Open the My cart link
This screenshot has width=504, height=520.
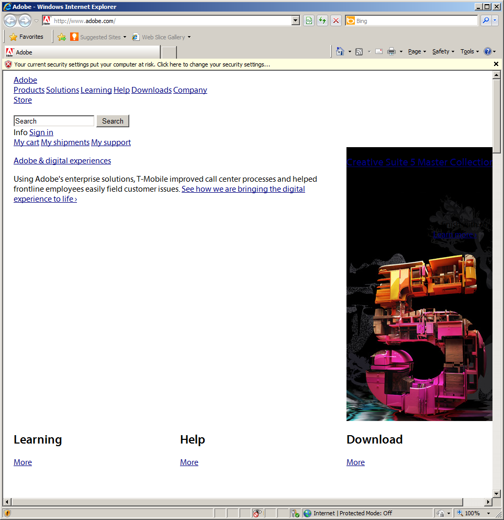26,142
